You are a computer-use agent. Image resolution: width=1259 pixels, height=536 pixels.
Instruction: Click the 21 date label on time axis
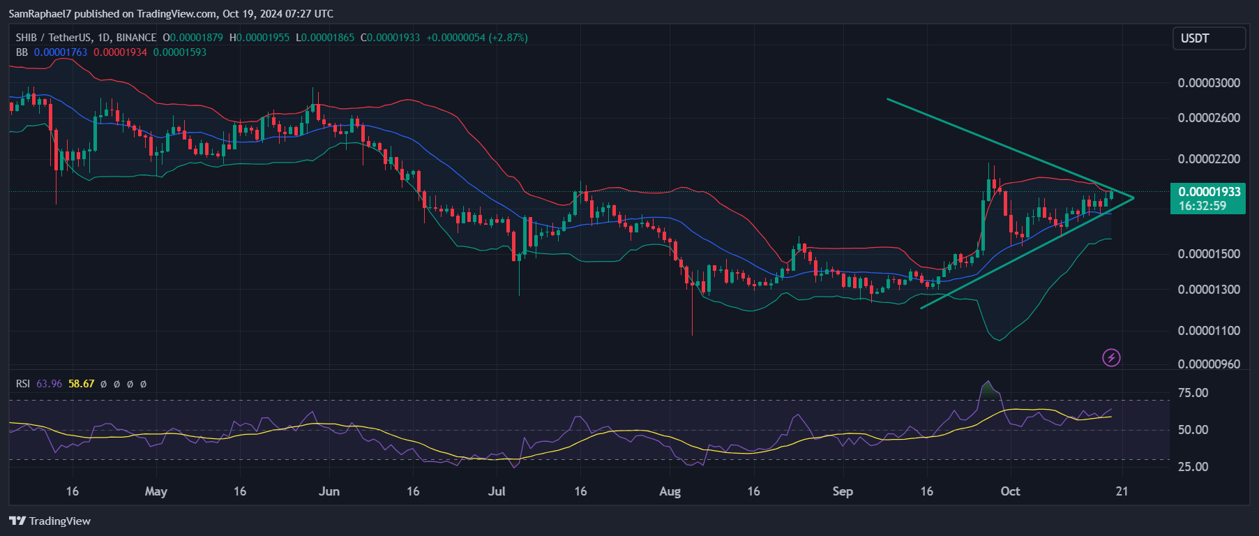point(1122,491)
